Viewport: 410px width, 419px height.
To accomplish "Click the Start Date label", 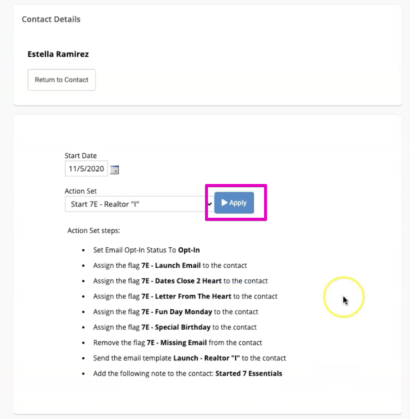I will 80,155.
